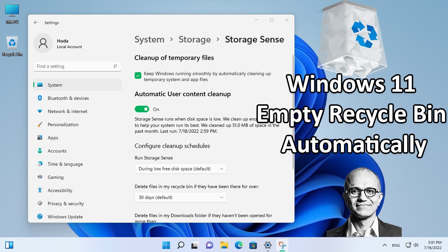Click ENG language indicator
Image resolution: width=448 pixels, height=252 pixels.
[x=396, y=245]
